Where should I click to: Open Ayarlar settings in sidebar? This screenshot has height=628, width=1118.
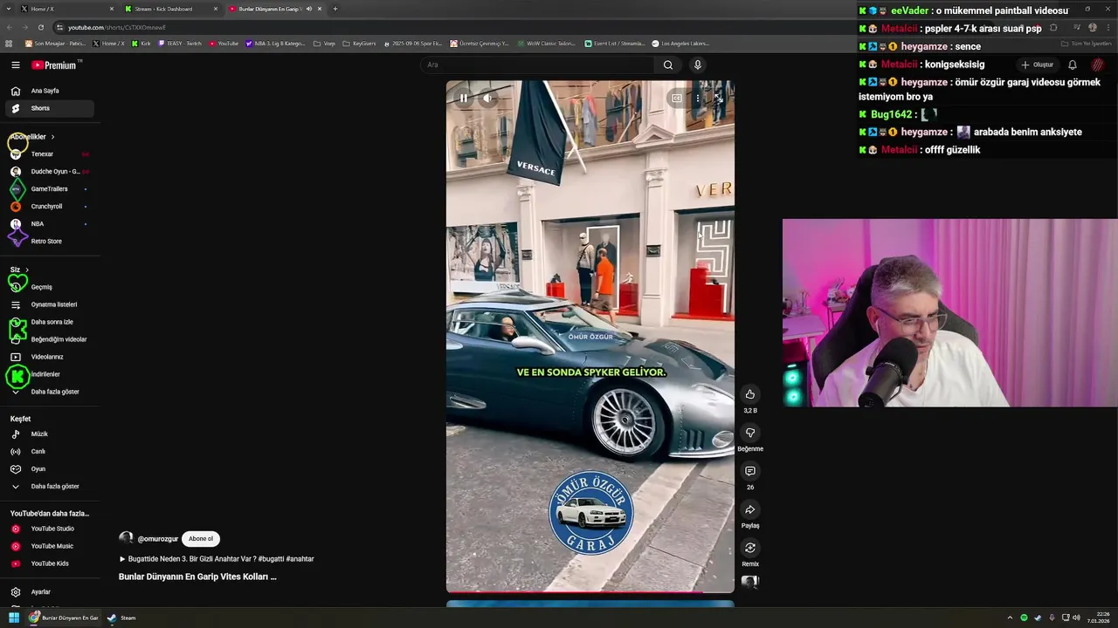[x=50, y=592]
